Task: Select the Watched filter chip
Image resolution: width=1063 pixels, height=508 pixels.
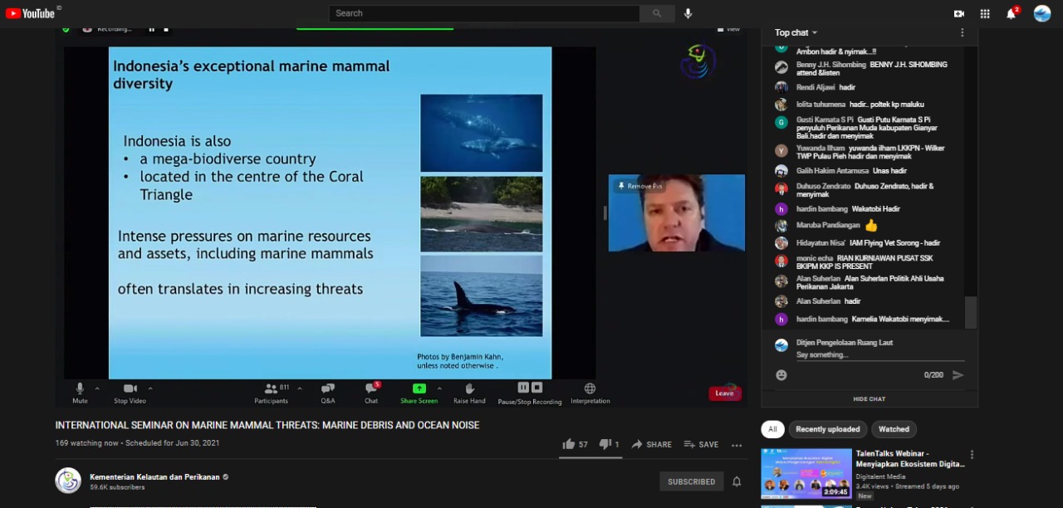Action: (x=894, y=429)
